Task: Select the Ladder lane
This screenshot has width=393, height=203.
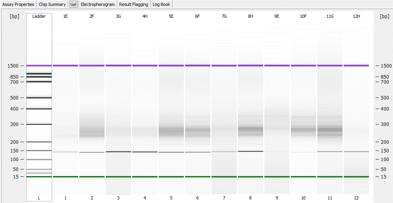Action: (39, 107)
